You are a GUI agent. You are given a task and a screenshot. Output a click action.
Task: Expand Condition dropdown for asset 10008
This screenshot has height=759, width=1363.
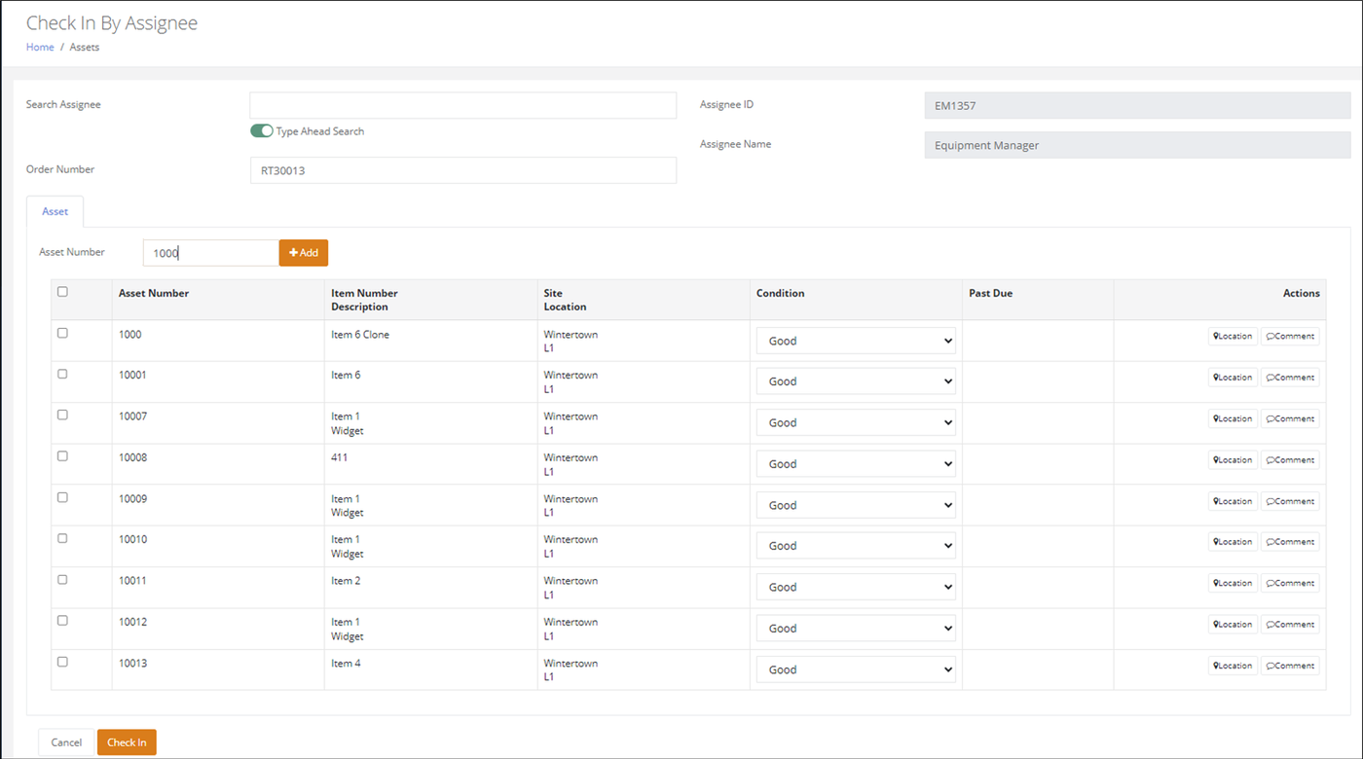[x=856, y=464]
